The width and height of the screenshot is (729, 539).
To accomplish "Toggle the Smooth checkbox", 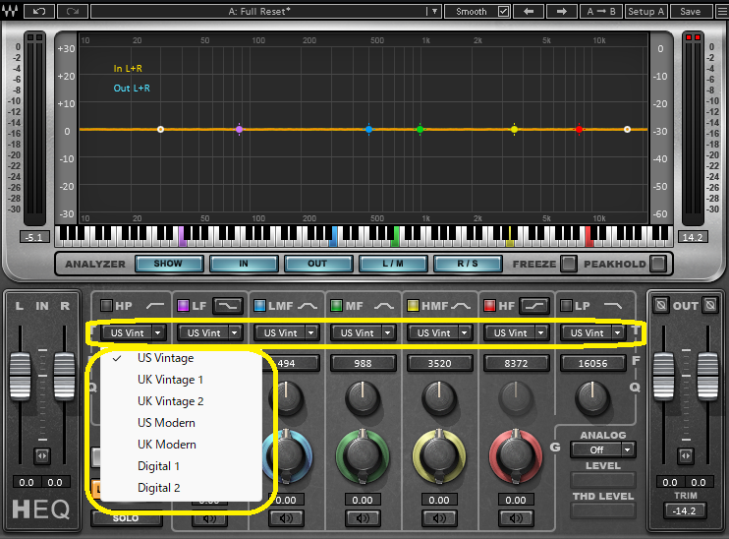I will click(504, 12).
